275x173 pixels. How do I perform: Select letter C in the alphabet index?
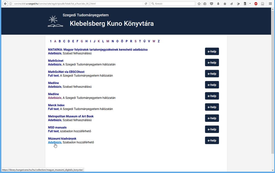(64, 41)
